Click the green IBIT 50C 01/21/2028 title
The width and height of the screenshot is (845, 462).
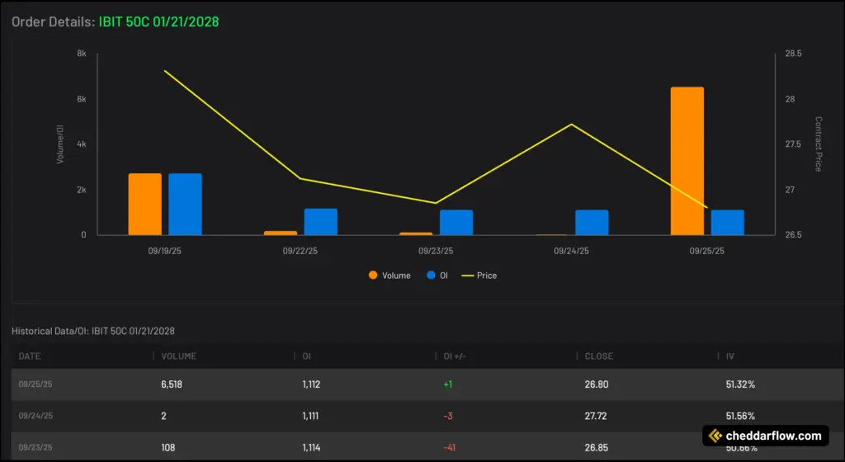click(159, 21)
